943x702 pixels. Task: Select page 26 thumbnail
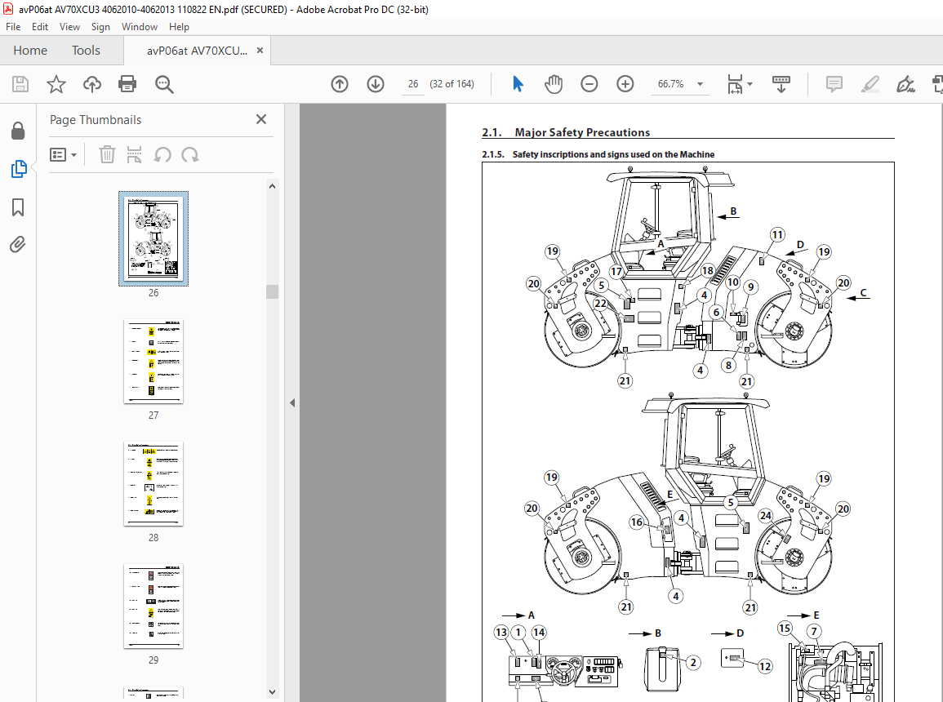click(x=153, y=238)
